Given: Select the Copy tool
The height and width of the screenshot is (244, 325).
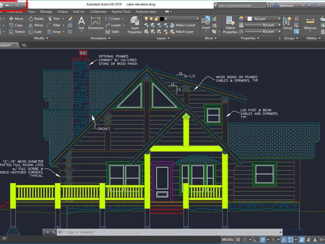Looking at the screenshot, I should pyautogui.click(x=16, y=25).
